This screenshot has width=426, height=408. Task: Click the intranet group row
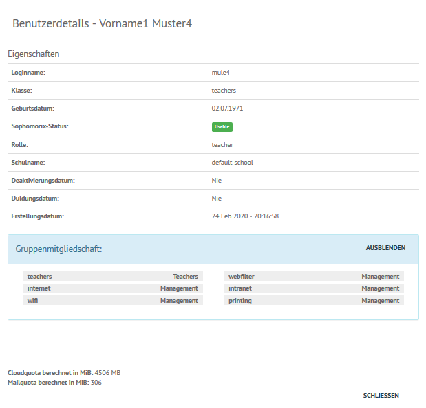pos(314,288)
